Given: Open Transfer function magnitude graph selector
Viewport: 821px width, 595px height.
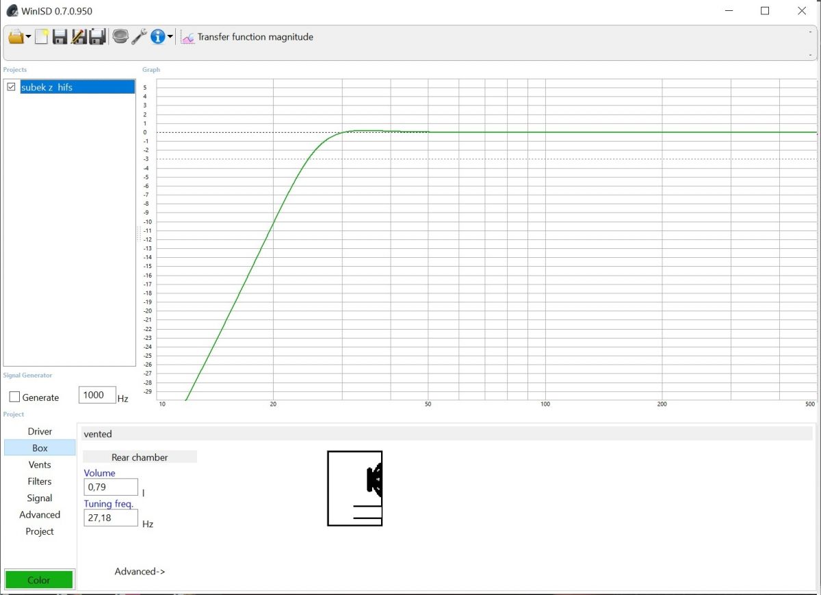Looking at the screenshot, I should 247,37.
